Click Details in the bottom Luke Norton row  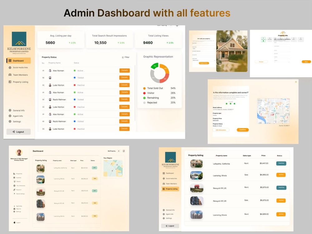coord(124,129)
